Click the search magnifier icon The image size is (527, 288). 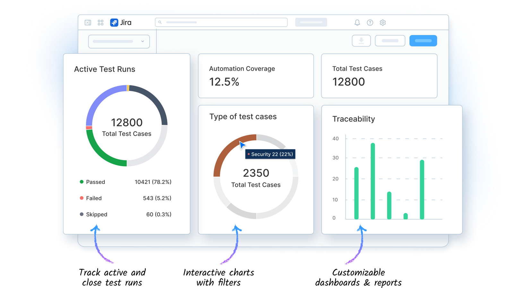160,22
